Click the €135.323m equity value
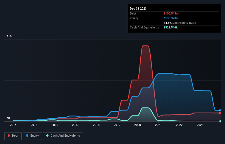Viewport: 225px width, 144px height. [x=171, y=18]
